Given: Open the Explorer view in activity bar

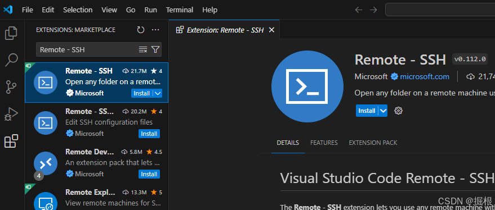Looking at the screenshot, I should (11, 33).
